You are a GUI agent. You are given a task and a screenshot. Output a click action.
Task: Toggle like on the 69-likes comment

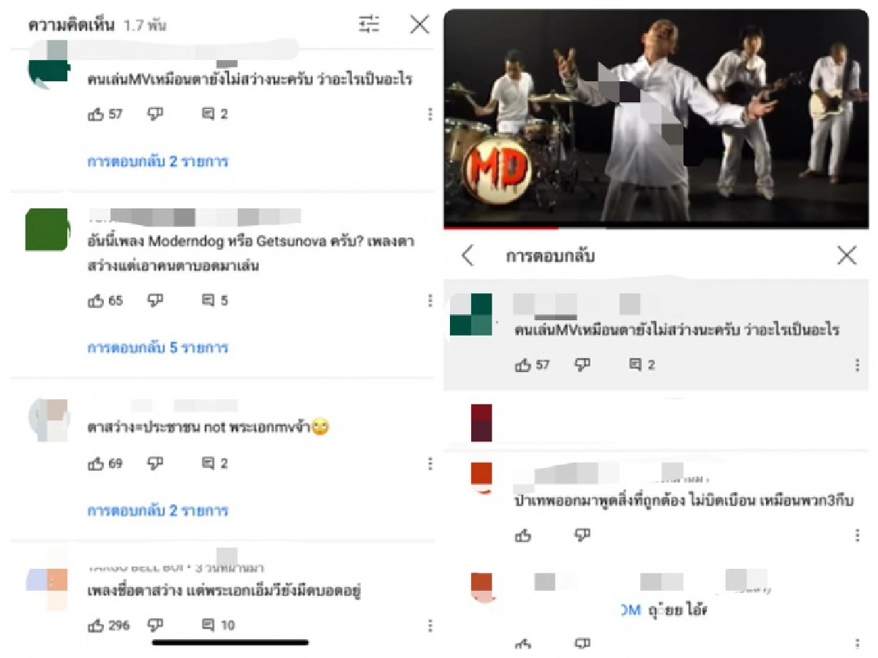point(96,464)
